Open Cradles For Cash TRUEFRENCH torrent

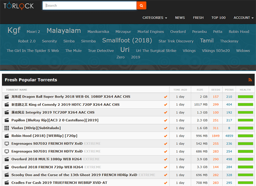59,182
